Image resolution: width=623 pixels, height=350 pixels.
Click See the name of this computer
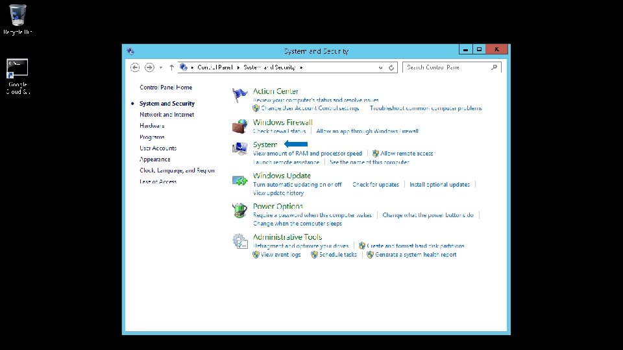click(x=369, y=162)
